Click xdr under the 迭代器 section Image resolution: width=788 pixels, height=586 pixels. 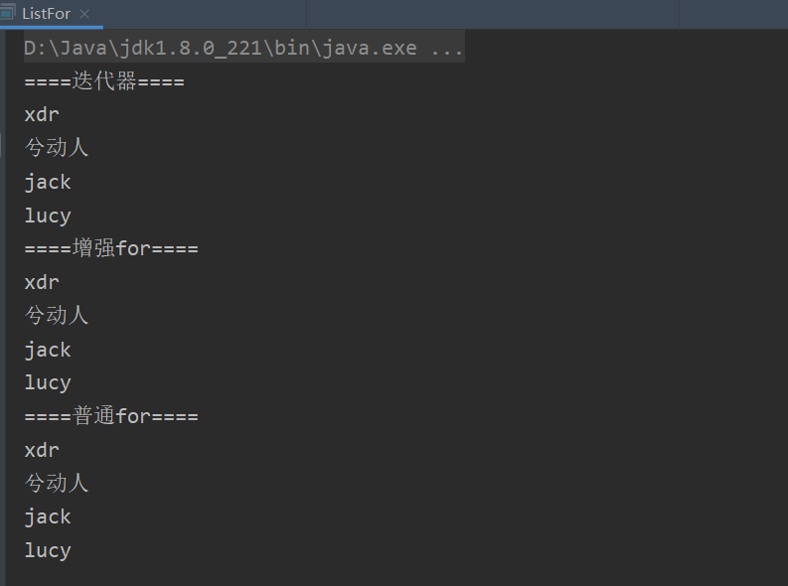click(42, 115)
